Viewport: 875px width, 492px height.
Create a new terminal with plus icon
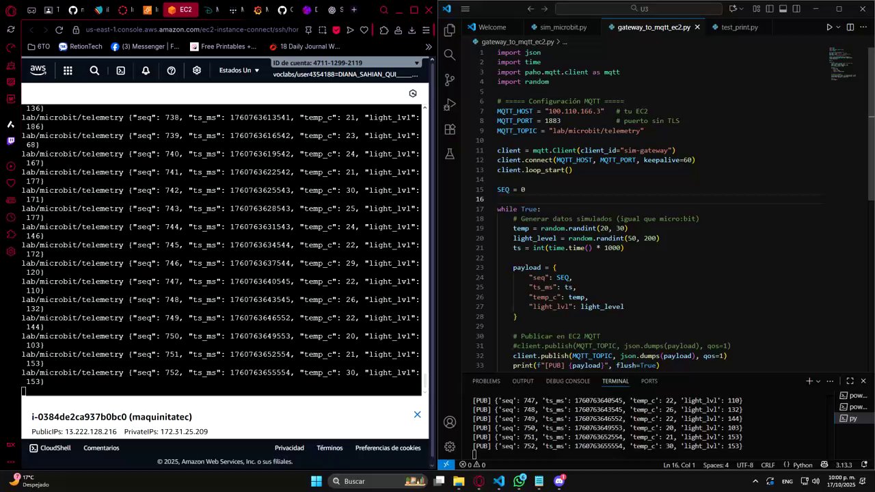(809, 381)
